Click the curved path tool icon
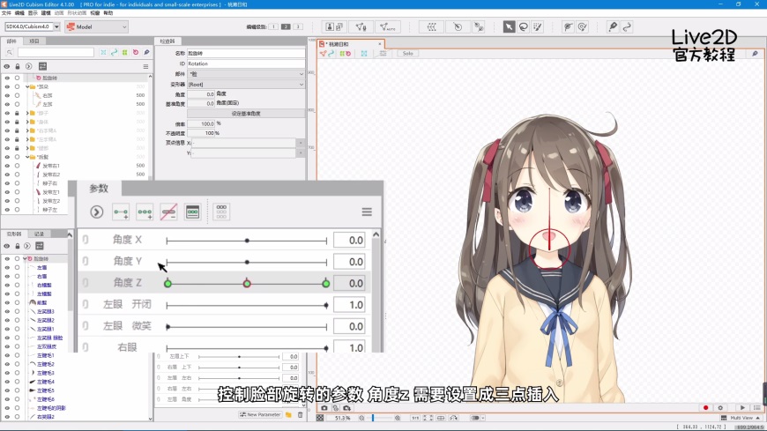This screenshot has height=431, width=767. pos(627,26)
